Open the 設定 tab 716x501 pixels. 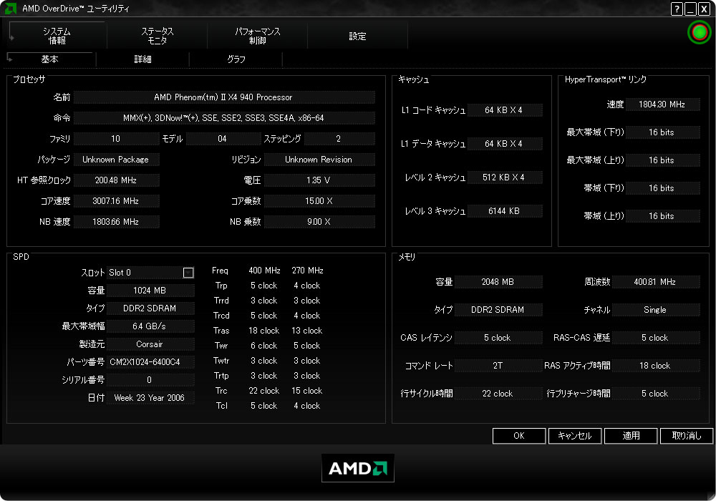357,36
